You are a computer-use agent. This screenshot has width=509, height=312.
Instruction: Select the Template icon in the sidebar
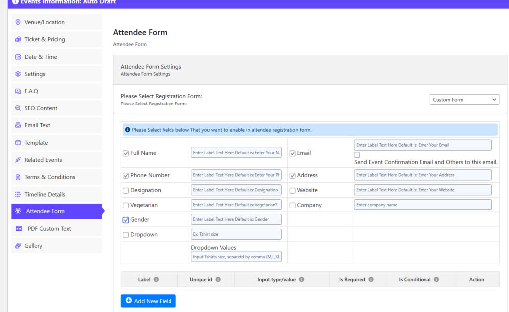18,142
